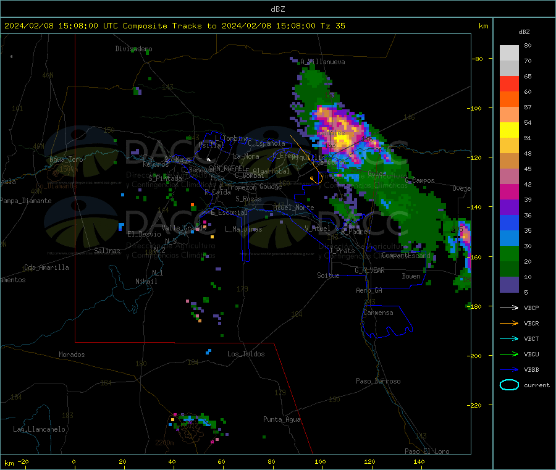Click the blue VBBB arrow legend icon
556x470 pixels.
[x=509, y=369]
